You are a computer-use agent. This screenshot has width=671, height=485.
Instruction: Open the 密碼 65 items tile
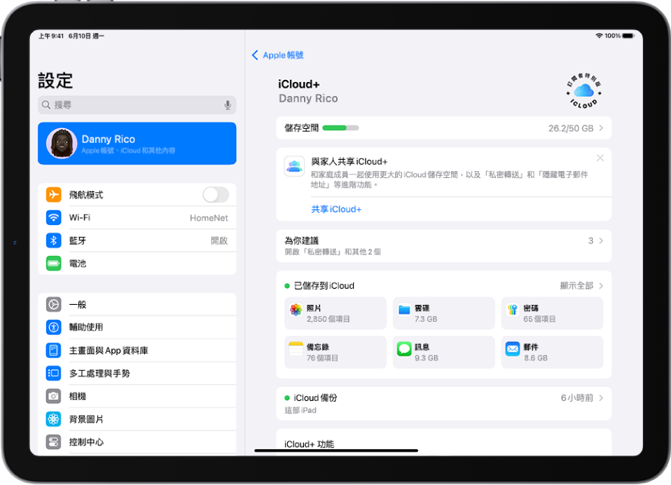point(552,313)
